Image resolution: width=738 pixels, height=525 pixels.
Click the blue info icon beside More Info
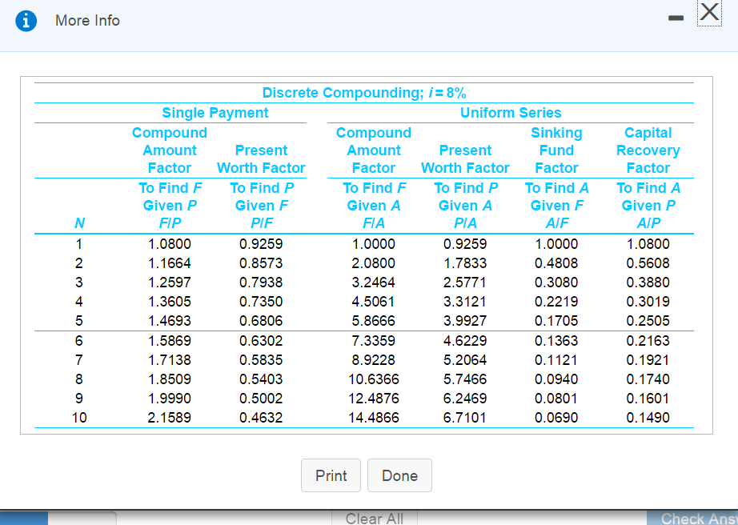[x=26, y=21]
